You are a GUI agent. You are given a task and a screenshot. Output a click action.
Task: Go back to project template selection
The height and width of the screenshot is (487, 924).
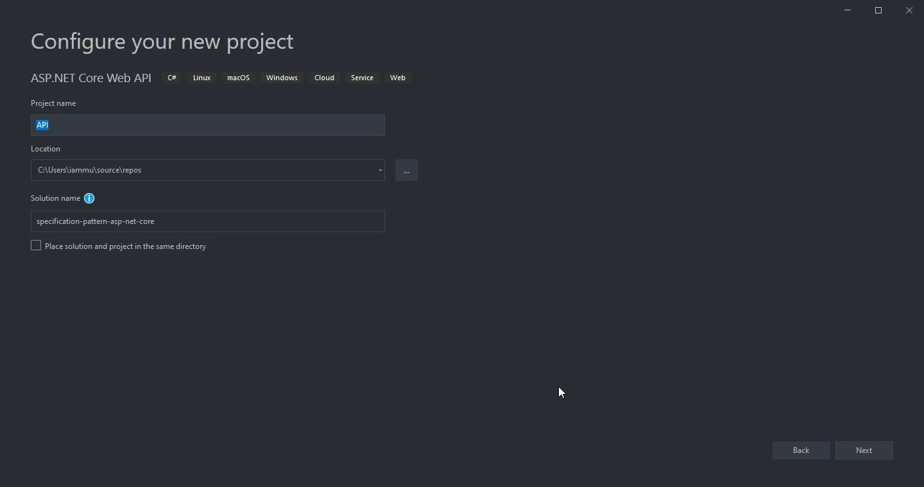tap(801, 450)
